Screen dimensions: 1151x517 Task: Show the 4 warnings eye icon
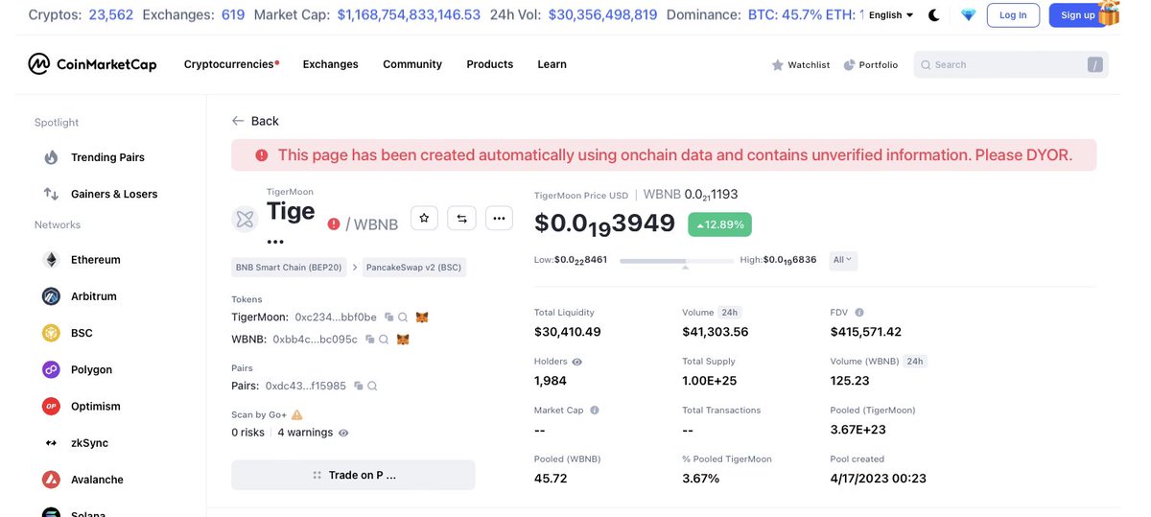[x=343, y=433]
